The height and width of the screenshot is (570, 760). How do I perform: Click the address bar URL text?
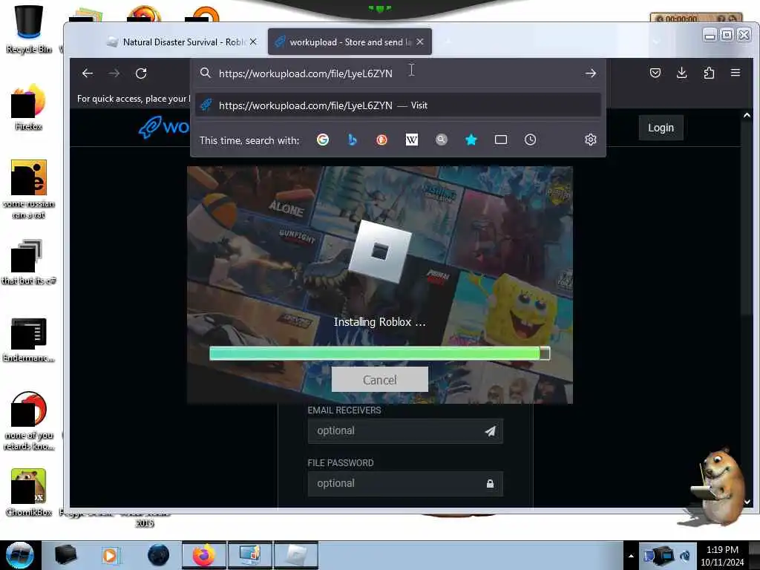click(305, 73)
